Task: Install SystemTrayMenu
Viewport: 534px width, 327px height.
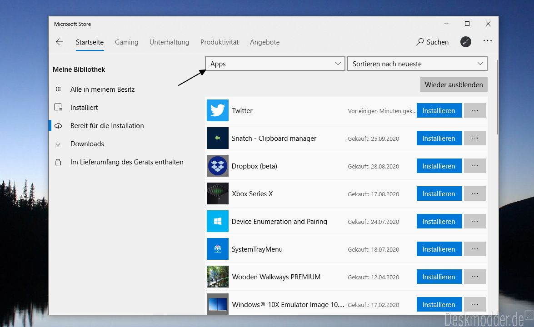Action: click(439, 249)
